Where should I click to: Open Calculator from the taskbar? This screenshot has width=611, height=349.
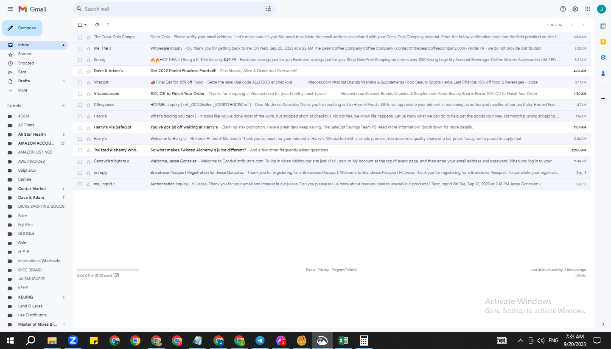pyautogui.click(x=364, y=341)
